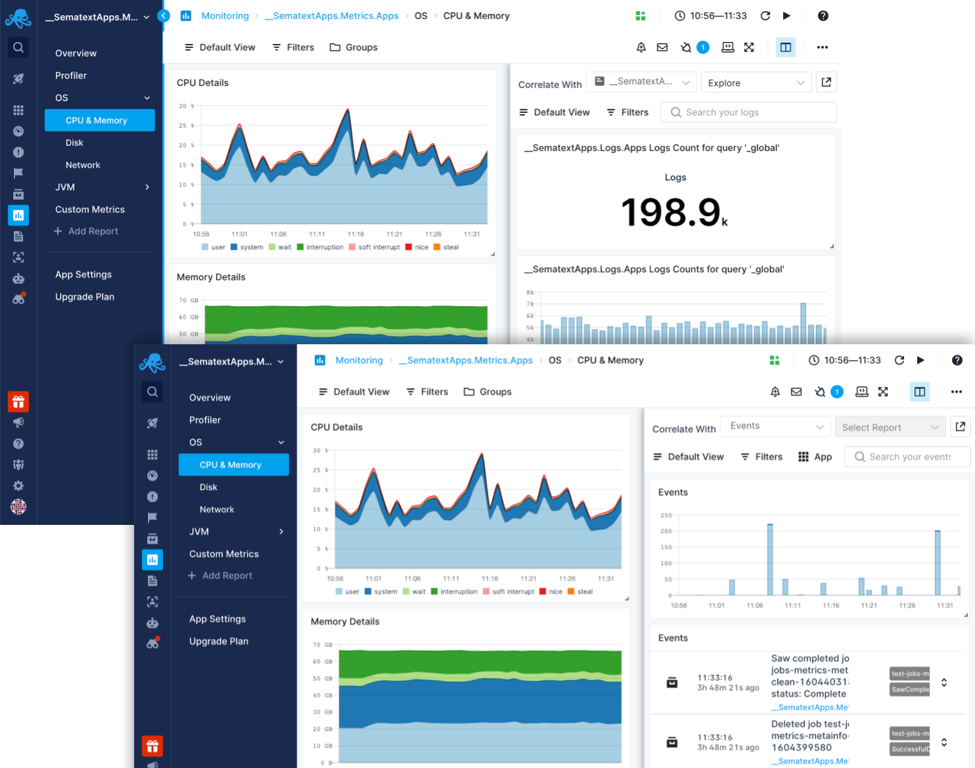
Task: Click the robot icon in front window sidebar
Action: pyautogui.click(x=152, y=623)
